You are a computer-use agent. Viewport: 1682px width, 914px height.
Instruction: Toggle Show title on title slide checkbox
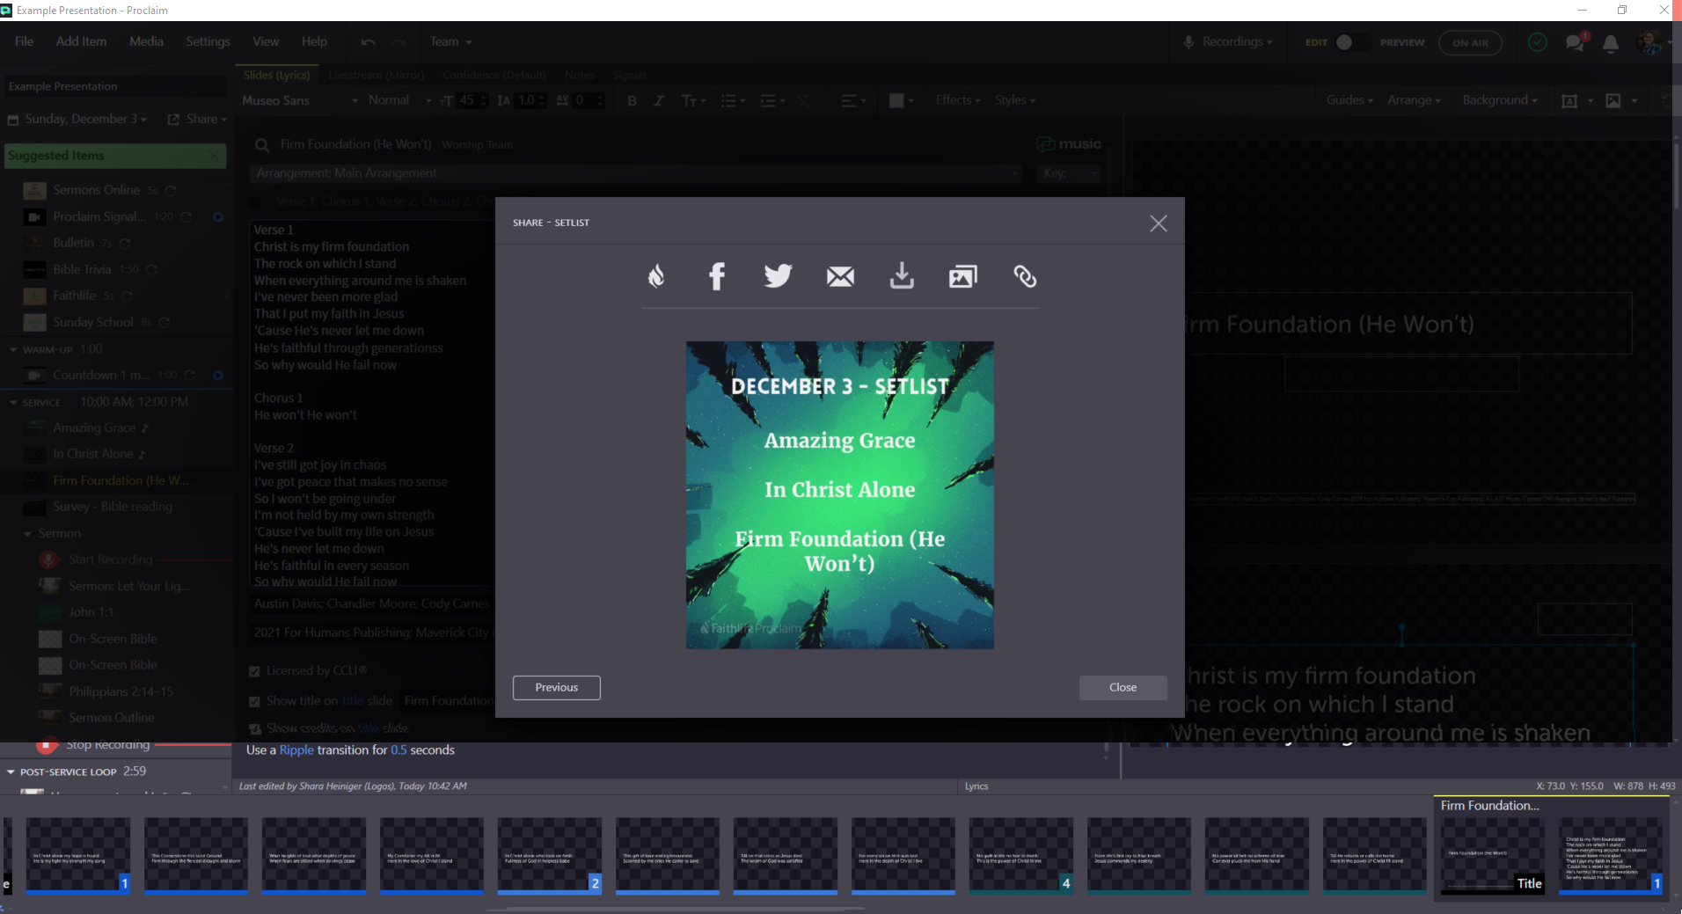point(254,701)
